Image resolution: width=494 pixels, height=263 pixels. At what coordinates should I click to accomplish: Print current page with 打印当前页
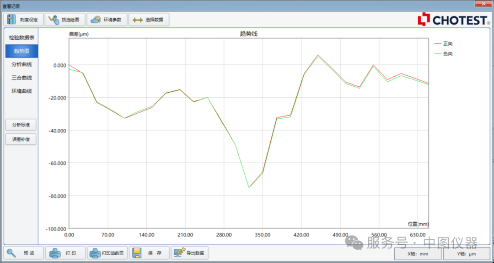[107, 253]
